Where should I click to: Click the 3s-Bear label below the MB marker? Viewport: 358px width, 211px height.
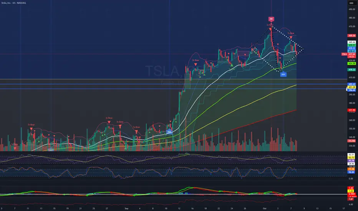[270, 25]
